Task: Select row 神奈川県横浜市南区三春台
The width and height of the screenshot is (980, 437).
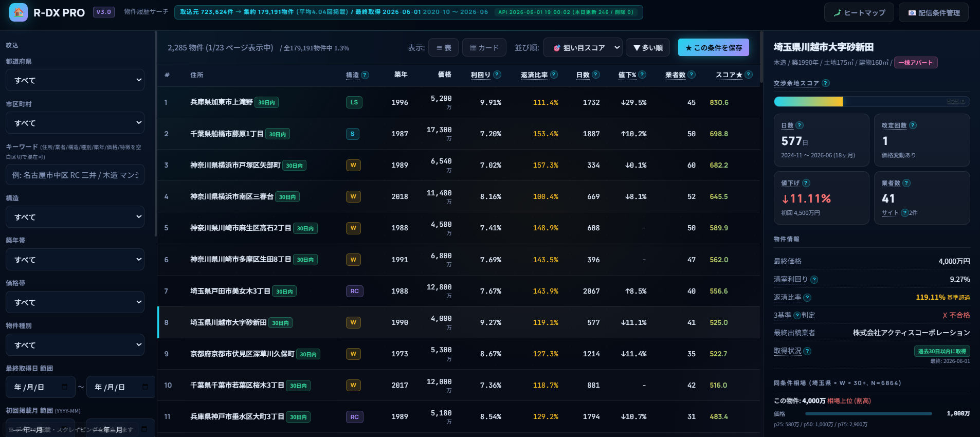Action: [x=459, y=196]
